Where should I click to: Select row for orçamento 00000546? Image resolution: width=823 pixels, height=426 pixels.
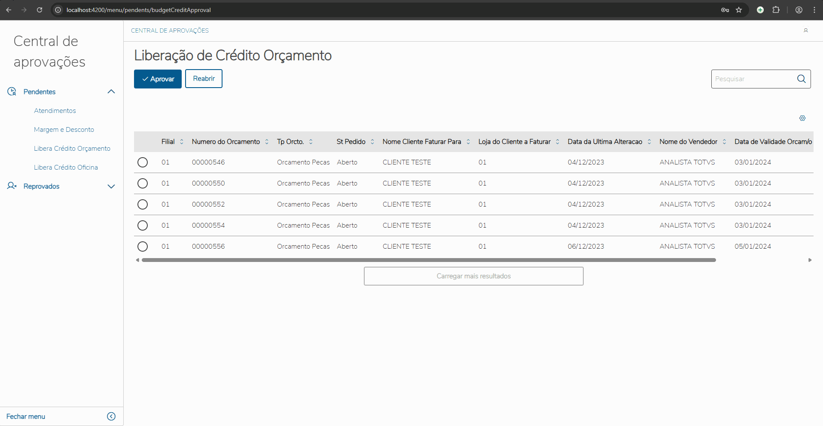(143, 162)
